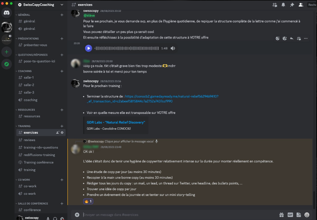Show pinned messages

coord(292,5)
